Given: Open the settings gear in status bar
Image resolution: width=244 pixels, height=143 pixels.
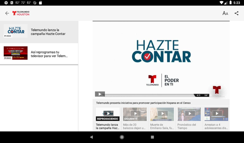Looking at the screenshot, I should click(6, 3).
